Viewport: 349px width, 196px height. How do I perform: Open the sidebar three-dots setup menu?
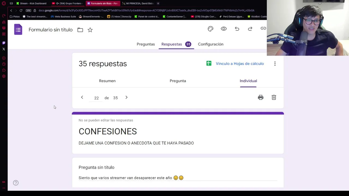coord(4,188)
